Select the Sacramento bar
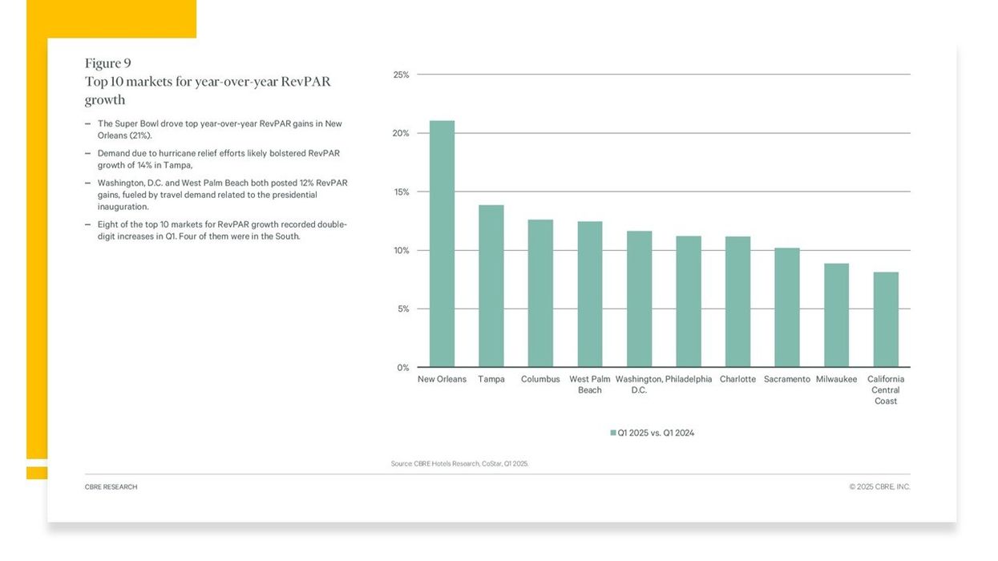This screenshot has width=998, height=561. (787, 307)
